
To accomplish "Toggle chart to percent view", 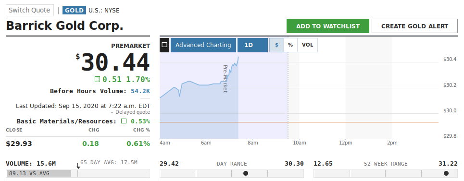I will 290,45.
